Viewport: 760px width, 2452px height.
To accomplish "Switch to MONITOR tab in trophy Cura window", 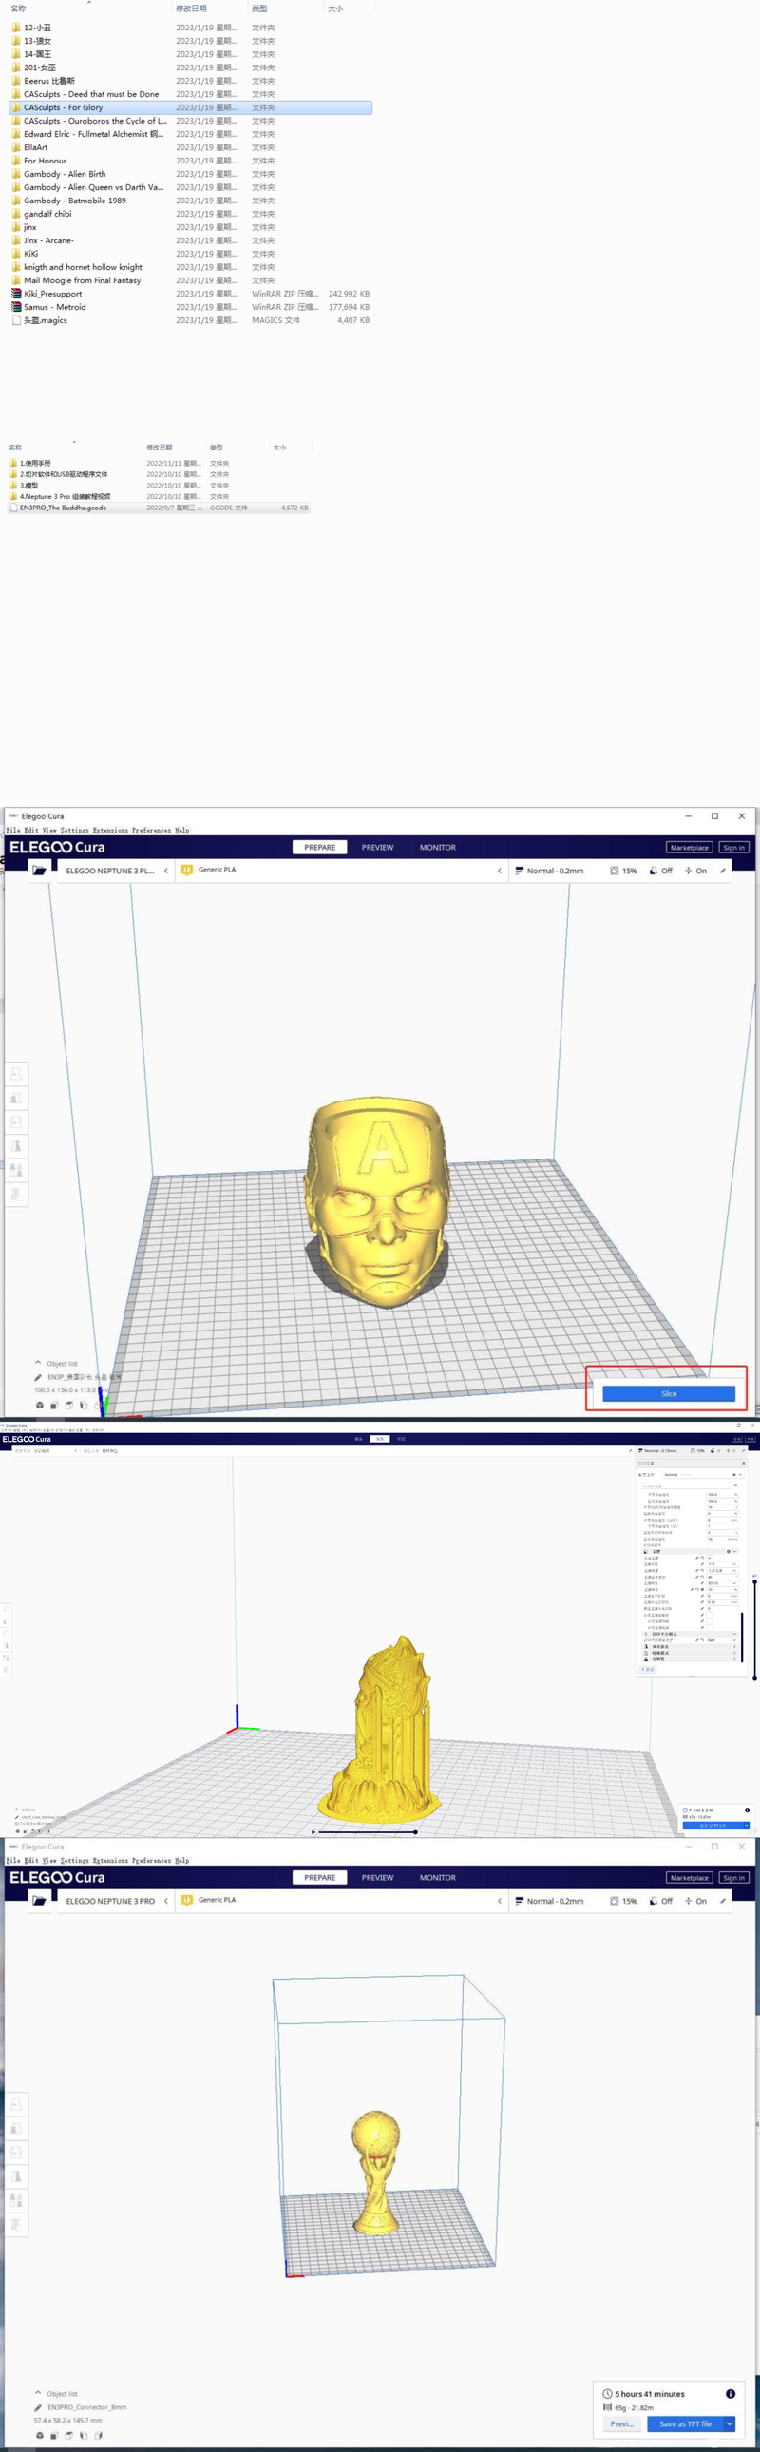I will click(x=438, y=1877).
